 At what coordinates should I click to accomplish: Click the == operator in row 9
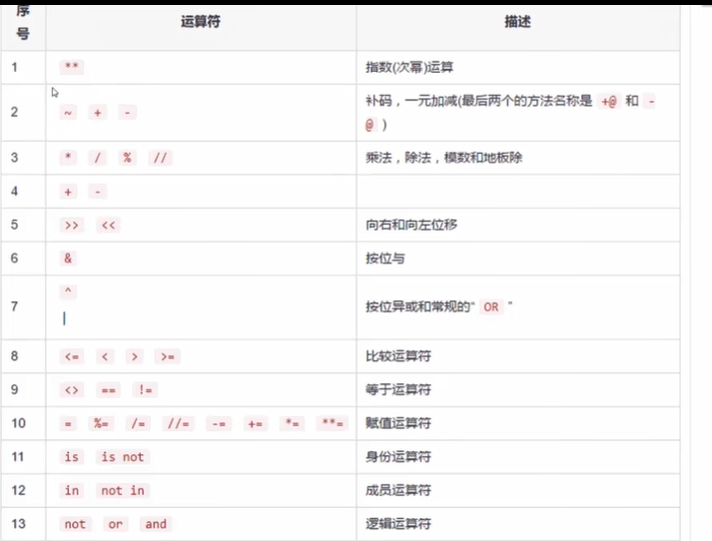pos(108,390)
